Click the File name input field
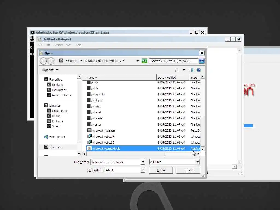 116,162
